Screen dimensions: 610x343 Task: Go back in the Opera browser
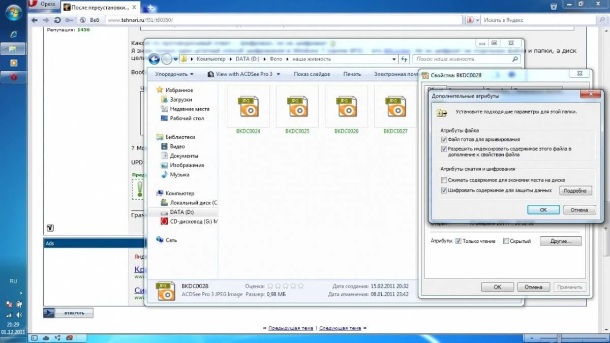tap(35, 20)
